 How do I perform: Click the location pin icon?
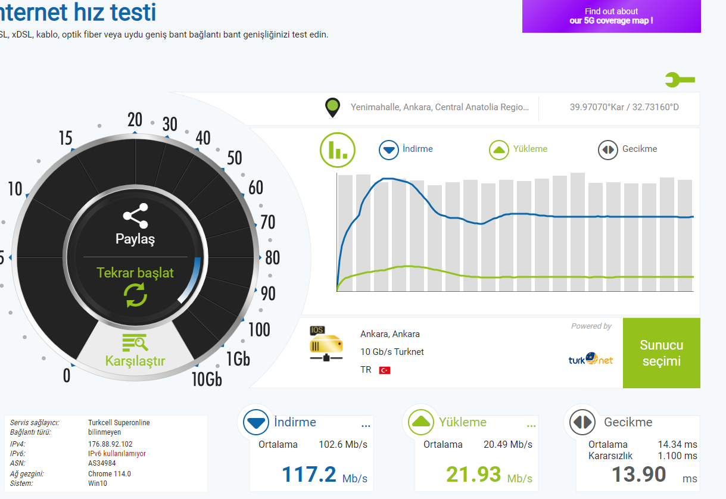click(332, 108)
